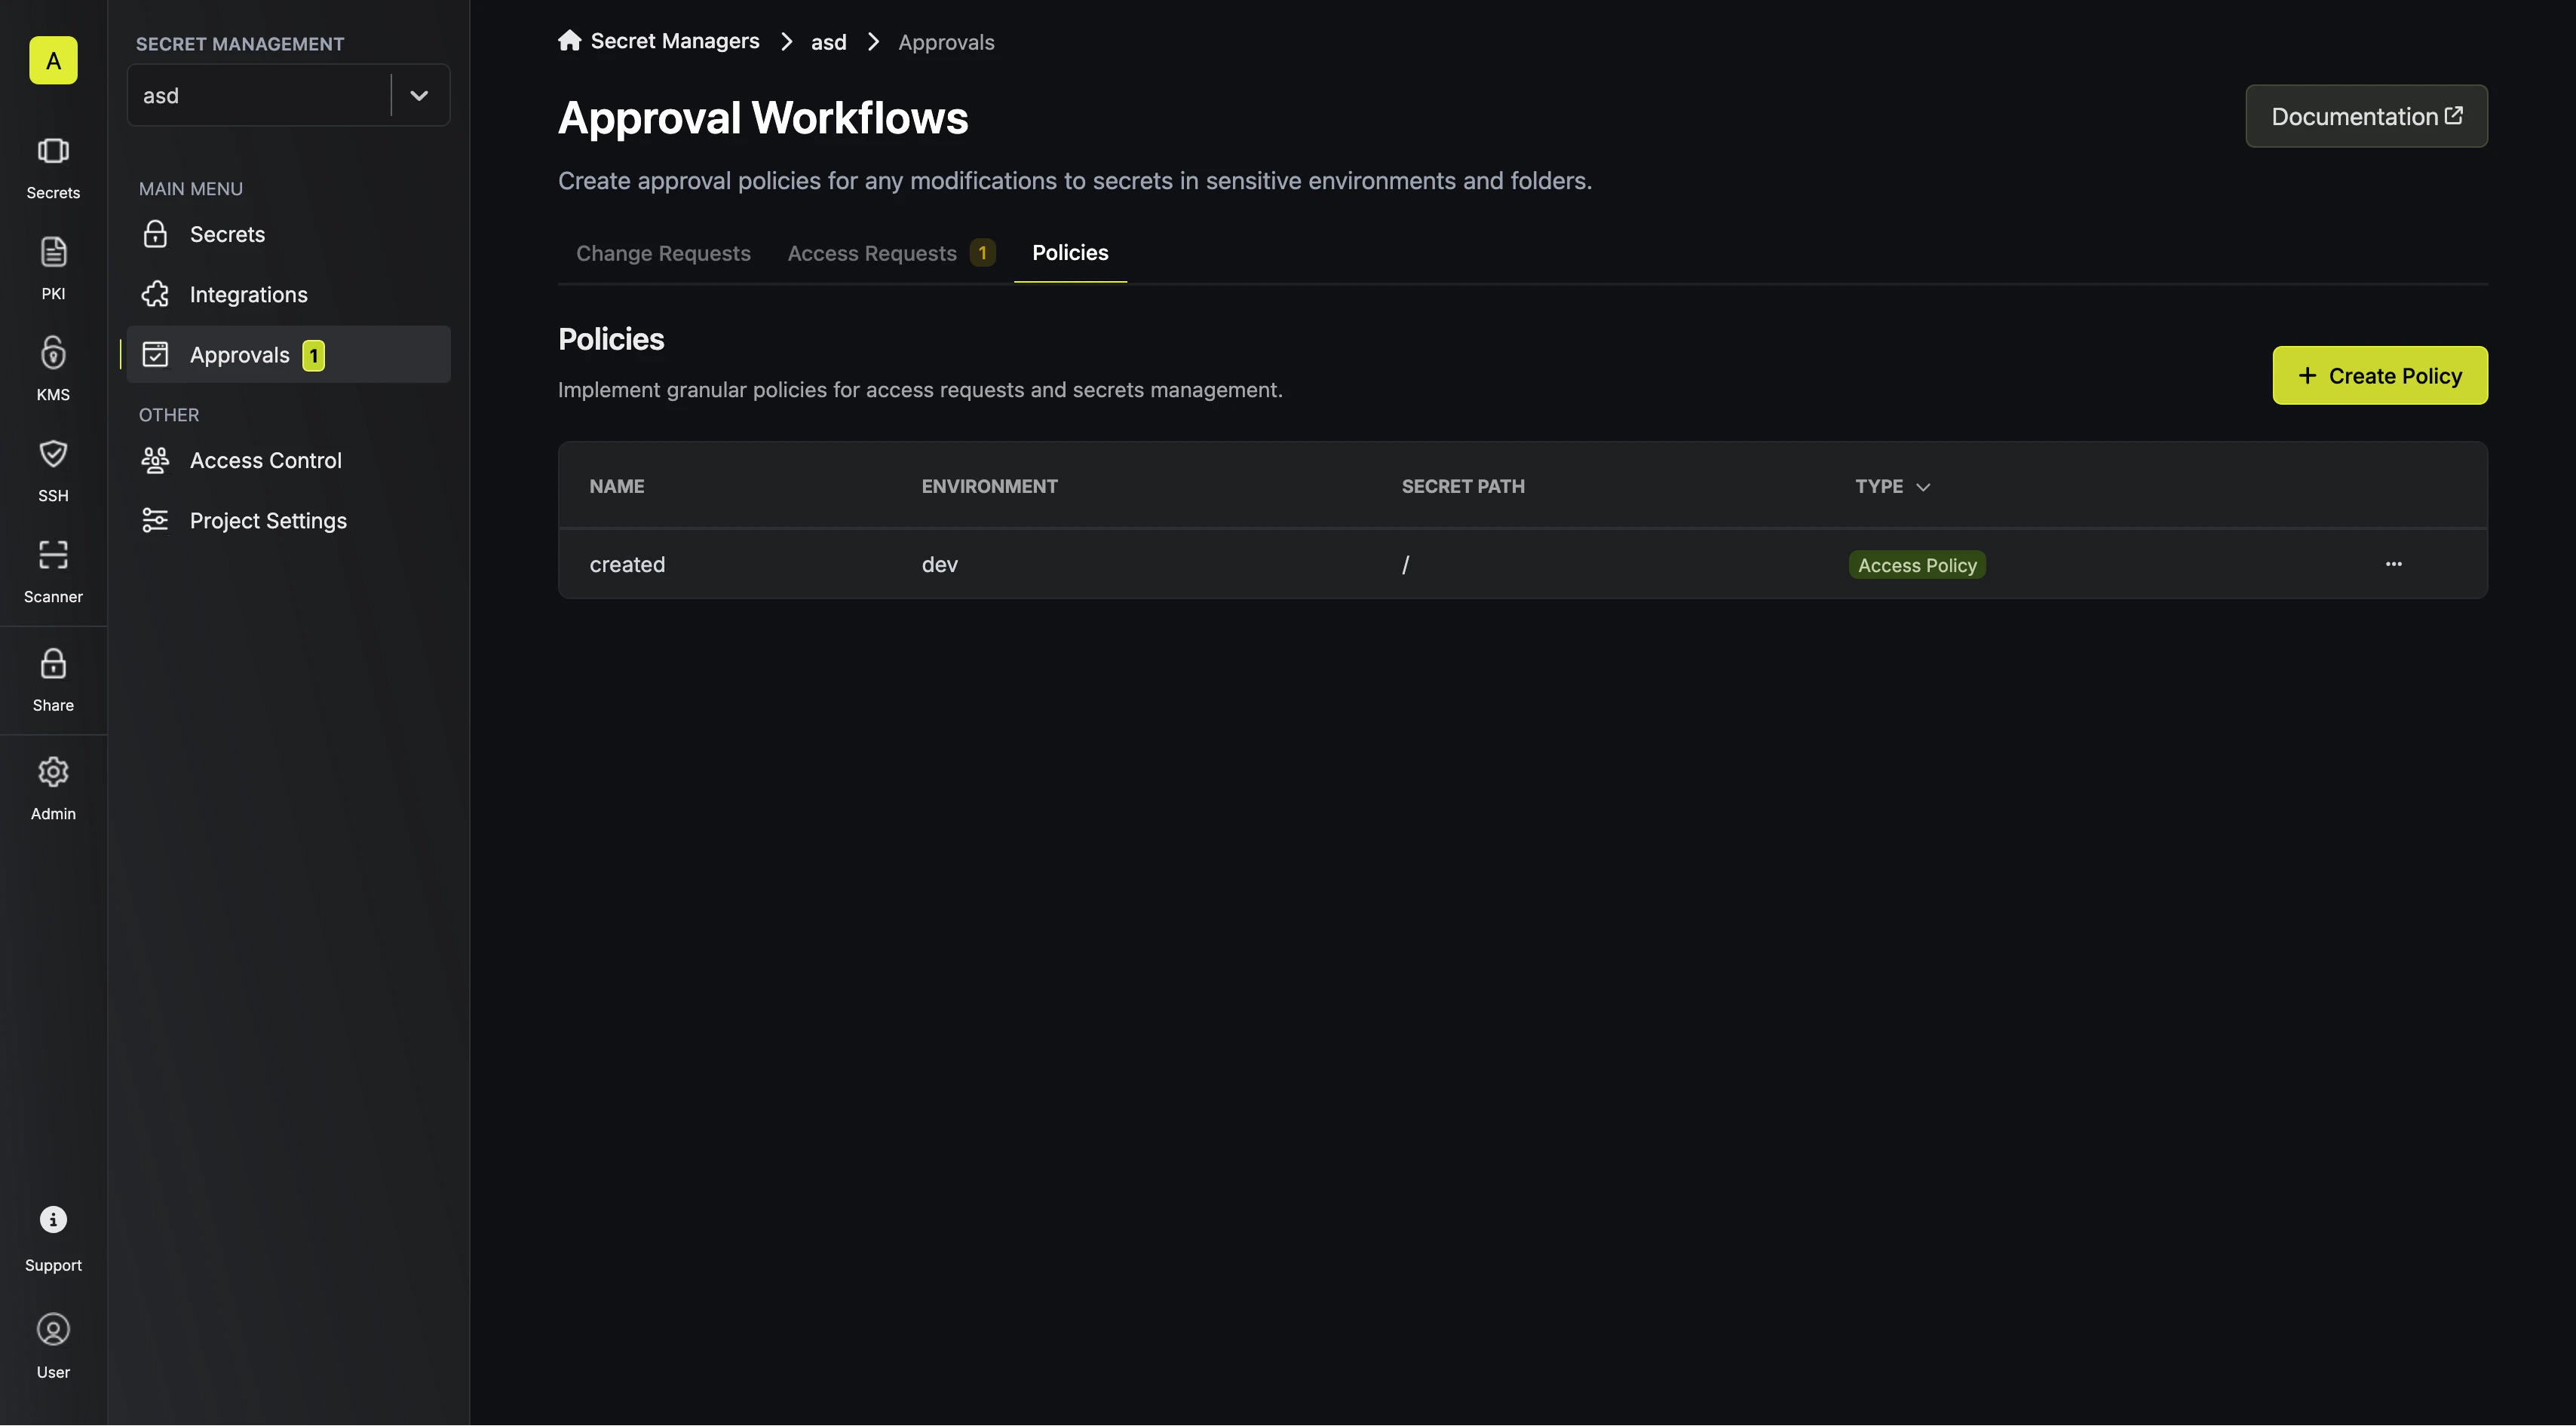
Task: Click the Environment column header
Action: click(x=989, y=485)
